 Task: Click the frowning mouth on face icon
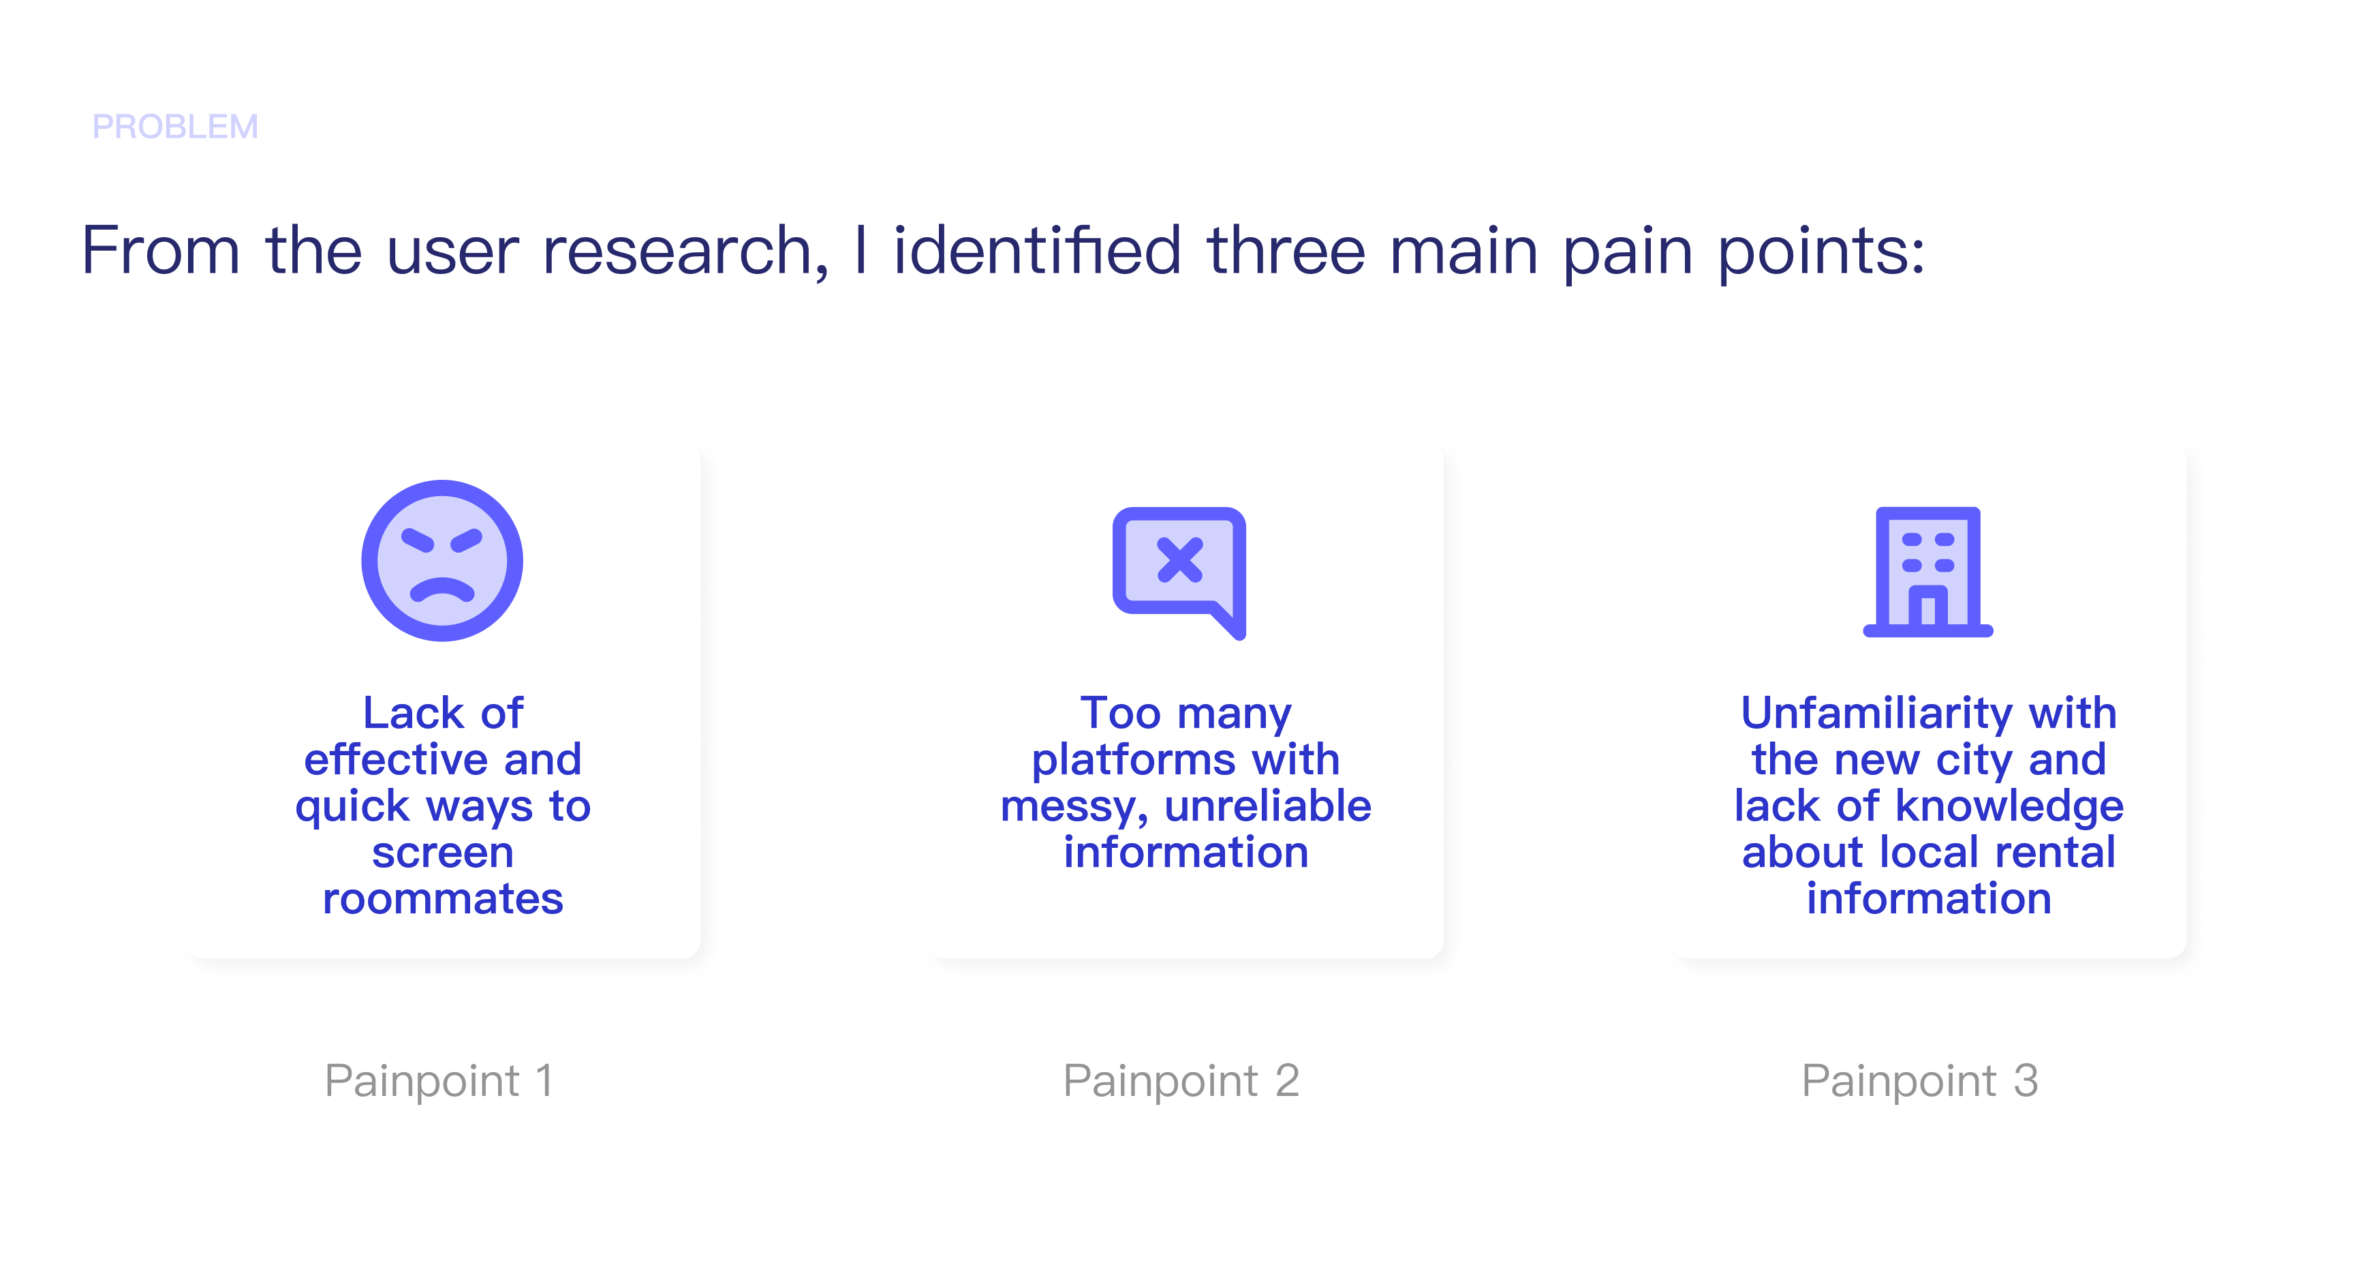[x=441, y=590]
